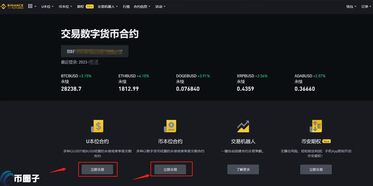Viewport: 373px width, 186px height.
Task: Click DOGEBUSD price 0.076840
Action: tap(188, 89)
